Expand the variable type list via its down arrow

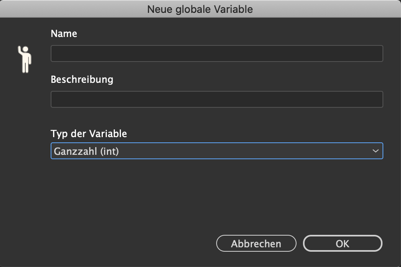pos(375,151)
